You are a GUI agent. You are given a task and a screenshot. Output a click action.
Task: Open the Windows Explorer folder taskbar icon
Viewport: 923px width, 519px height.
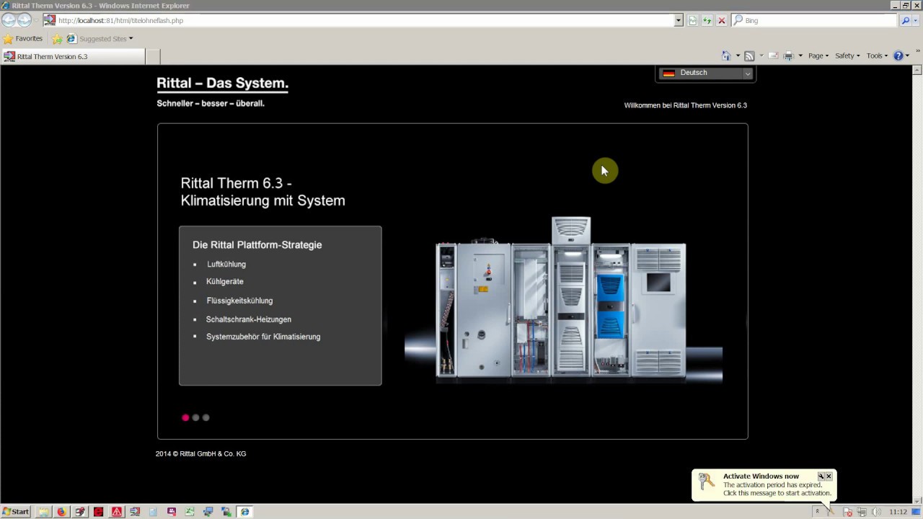point(43,512)
